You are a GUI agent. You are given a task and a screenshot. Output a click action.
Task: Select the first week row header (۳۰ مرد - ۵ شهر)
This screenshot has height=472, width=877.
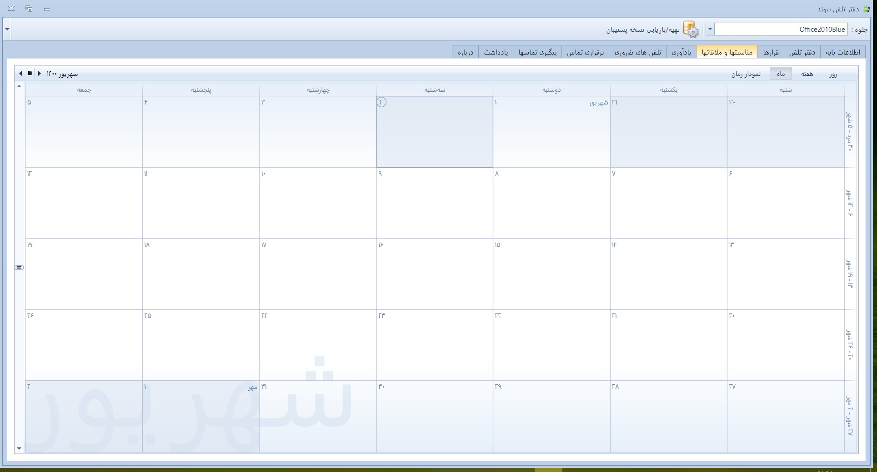click(x=850, y=132)
